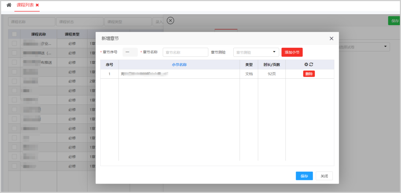Check the first course row checkbox

coord(14,43)
